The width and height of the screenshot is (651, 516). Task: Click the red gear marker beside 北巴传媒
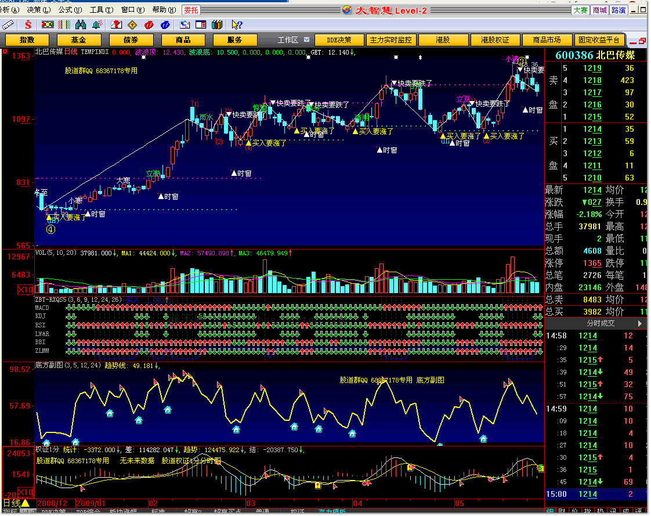pos(5,52)
